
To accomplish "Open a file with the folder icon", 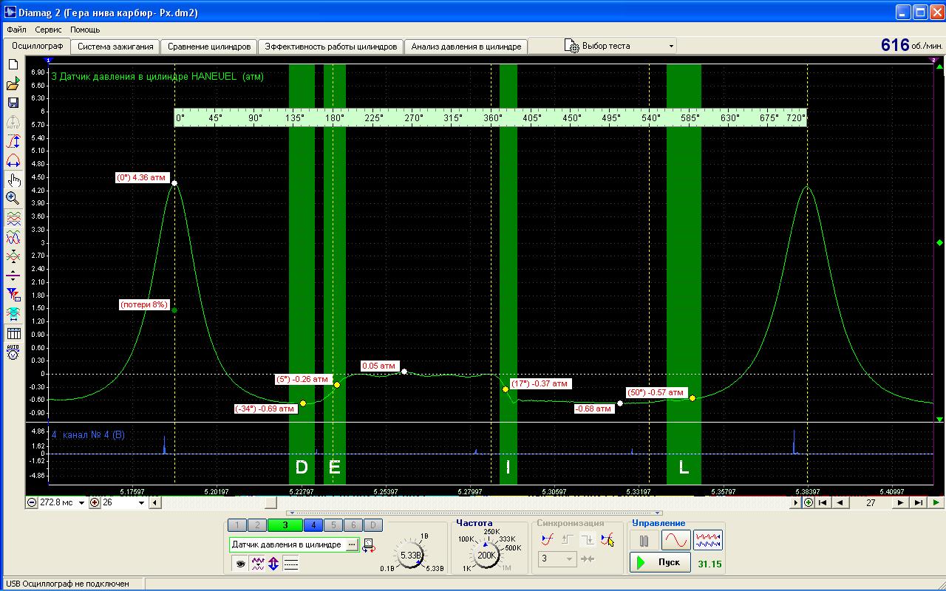I will (x=13, y=84).
